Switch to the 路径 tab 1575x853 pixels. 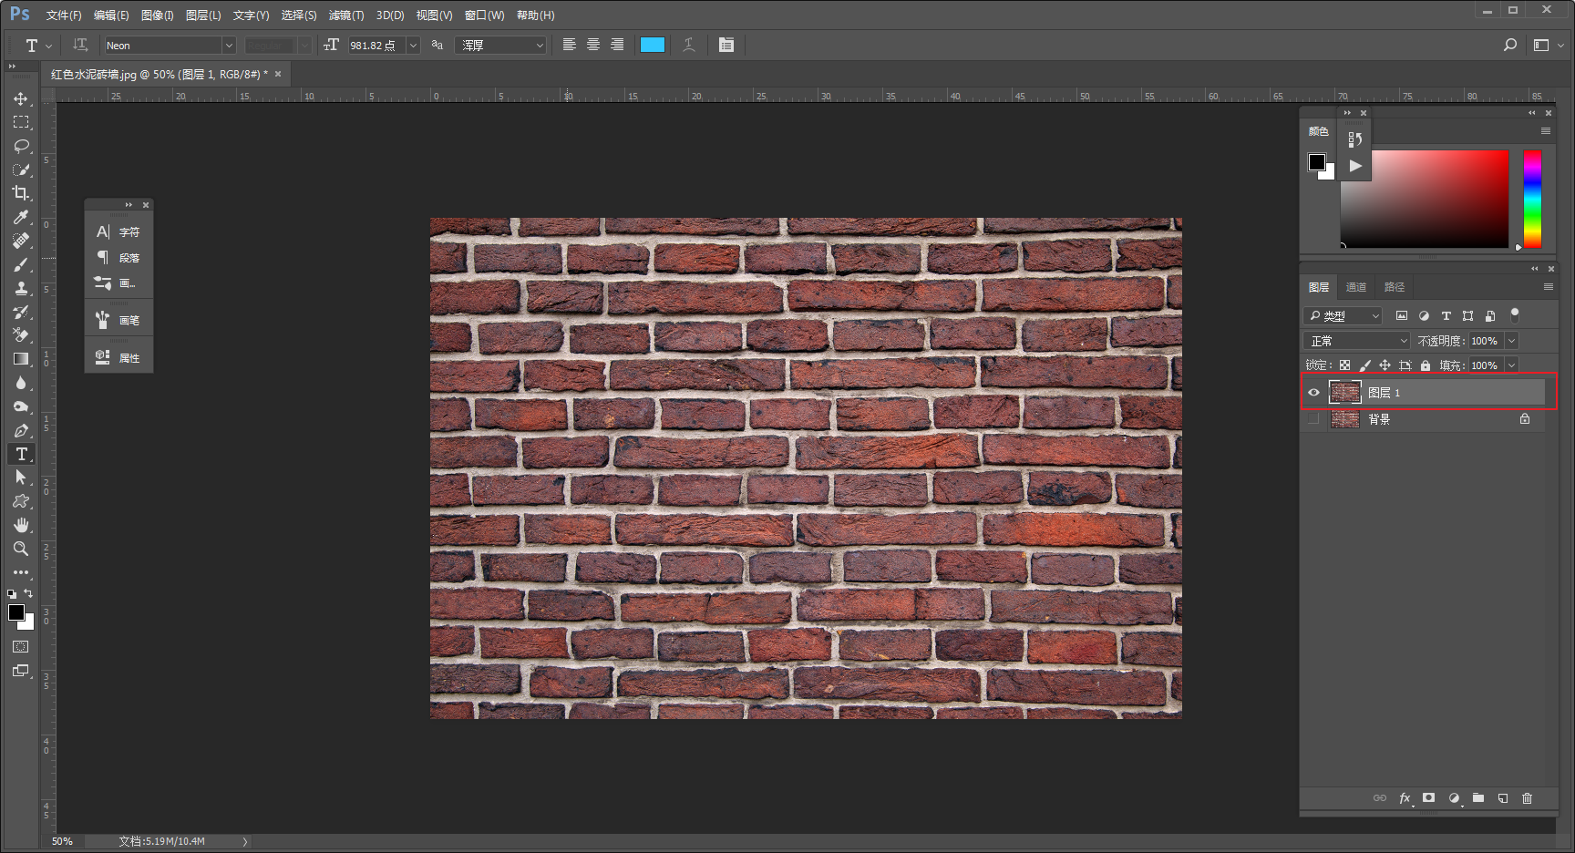click(x=1395, y=287)
